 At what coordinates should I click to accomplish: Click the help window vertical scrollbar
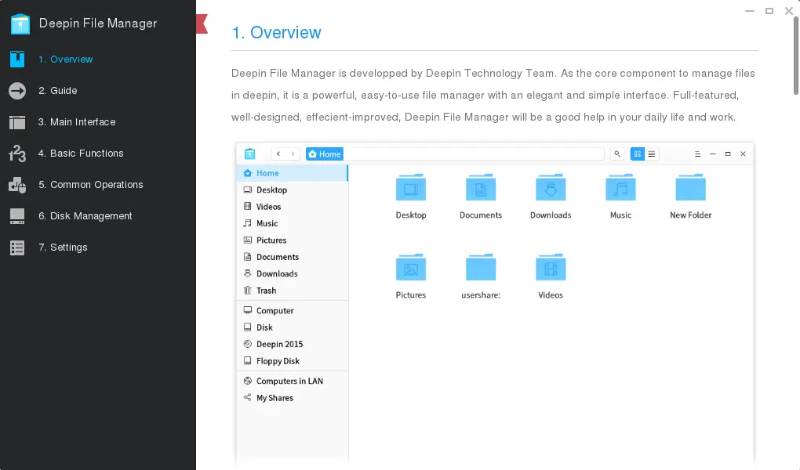[796, 56]
